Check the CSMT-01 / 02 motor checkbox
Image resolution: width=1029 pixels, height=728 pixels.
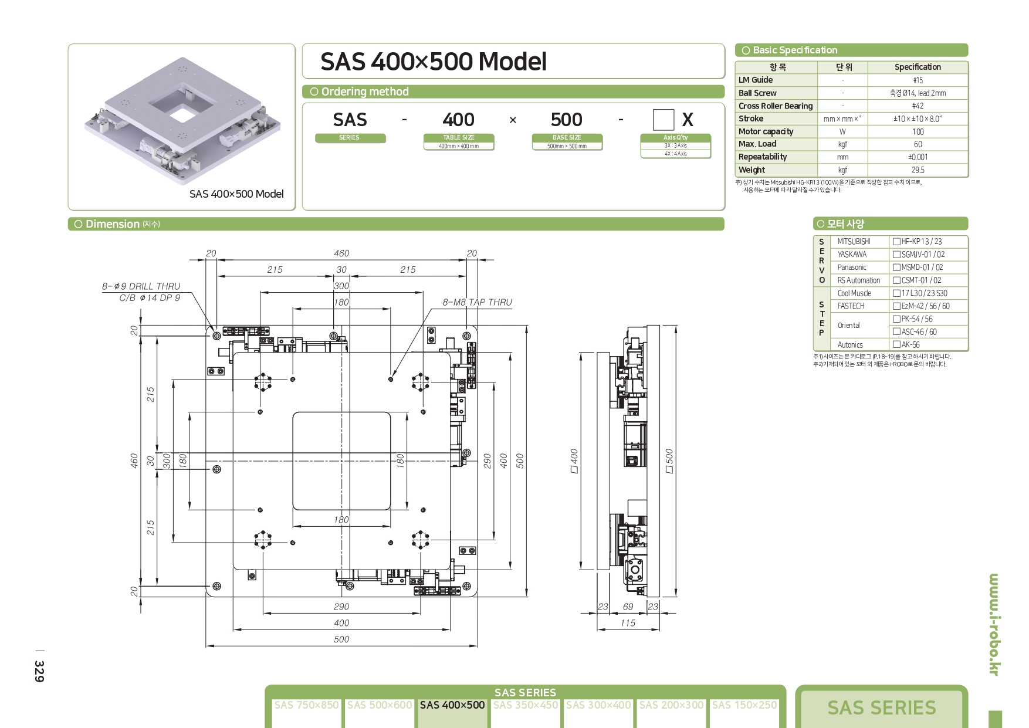coord(896,280)
